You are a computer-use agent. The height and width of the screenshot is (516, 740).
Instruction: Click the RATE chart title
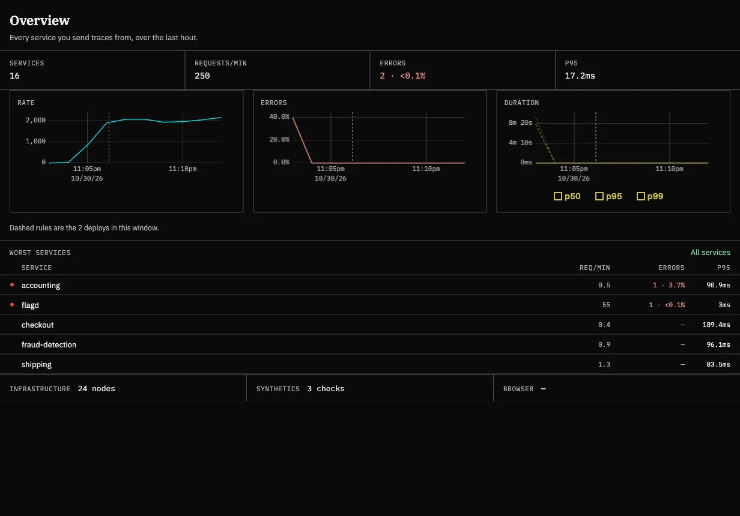pyautogui.click(x=26, y=103)
